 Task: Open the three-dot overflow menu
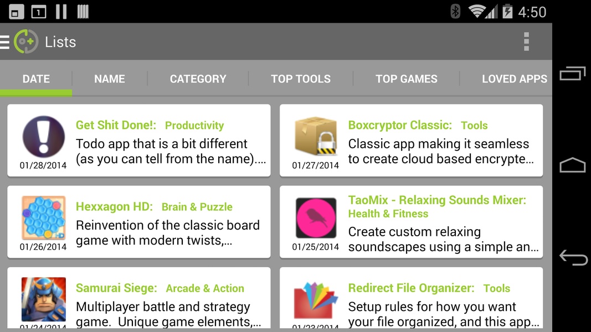click(x=527, y=41)
